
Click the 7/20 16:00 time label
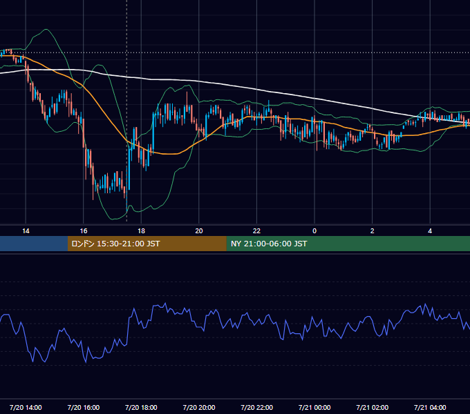[84, 407]
